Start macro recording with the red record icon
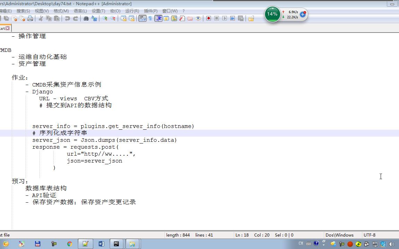The height and width of the screenshot is (249, 399). coord(209,18)
